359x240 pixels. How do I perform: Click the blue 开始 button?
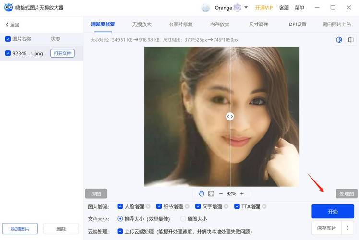(x=333, y=211)
